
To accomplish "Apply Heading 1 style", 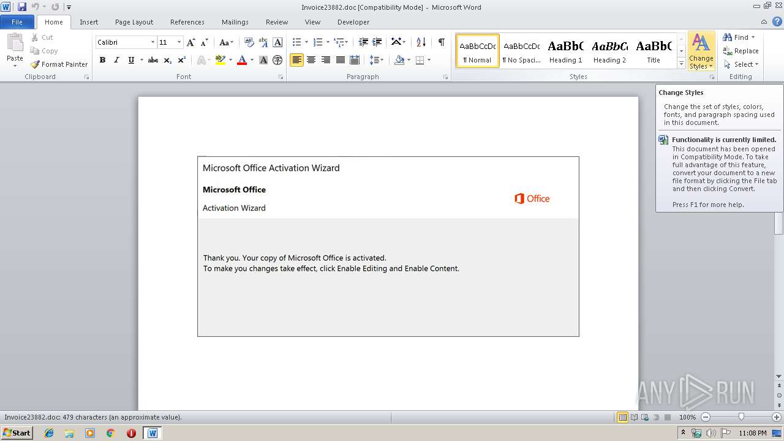I will tap(565, 51).
